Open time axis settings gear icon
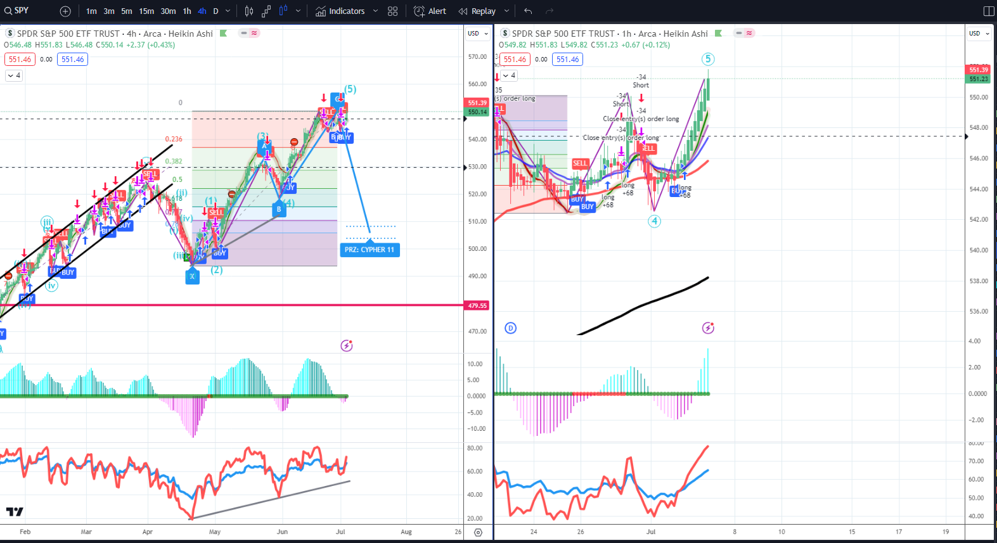Screen dimensions: 997x543 [479, 532]
